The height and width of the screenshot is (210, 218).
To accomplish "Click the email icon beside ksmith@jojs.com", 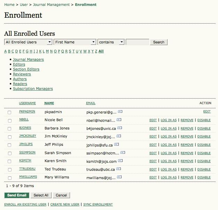I will [120, 160].
